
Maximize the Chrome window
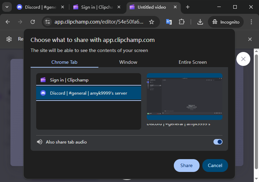tap(235, 7)
